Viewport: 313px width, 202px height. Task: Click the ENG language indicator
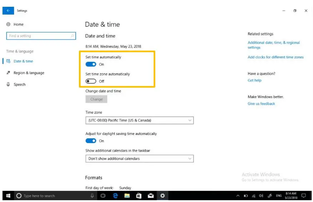tap(279, 196)
